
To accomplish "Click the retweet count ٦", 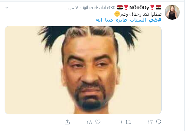I will (121, 122).
